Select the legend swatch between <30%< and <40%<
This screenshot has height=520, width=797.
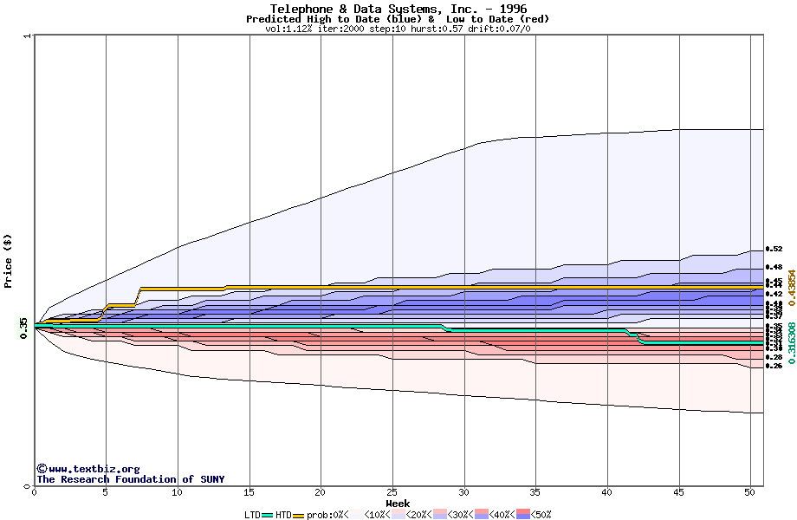[x=482, y=515]
